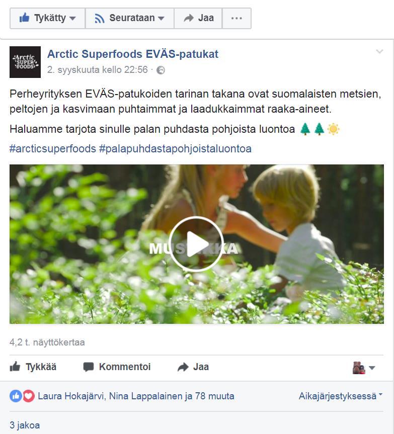
Task: Open the #palapuhdastapohjoistaluontoa hashtag
Action: pos(175,149)
